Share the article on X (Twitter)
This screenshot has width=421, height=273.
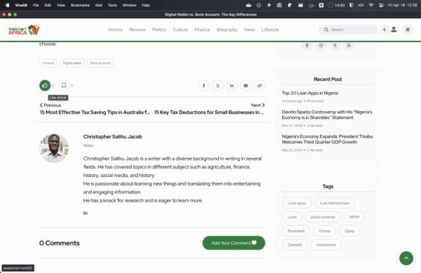(x=218, y=86)
